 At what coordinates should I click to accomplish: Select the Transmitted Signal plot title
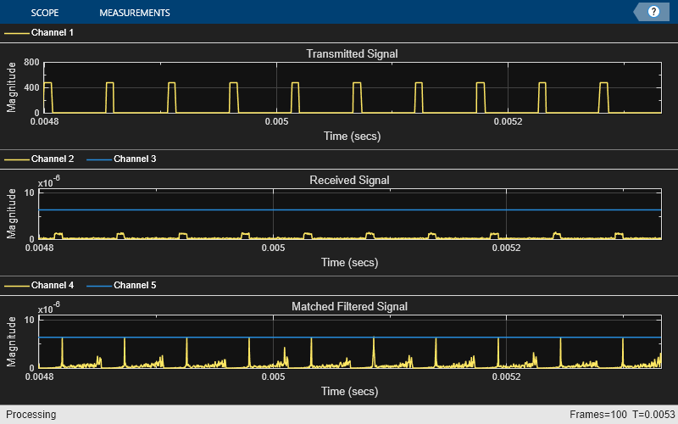pos(352,53)
